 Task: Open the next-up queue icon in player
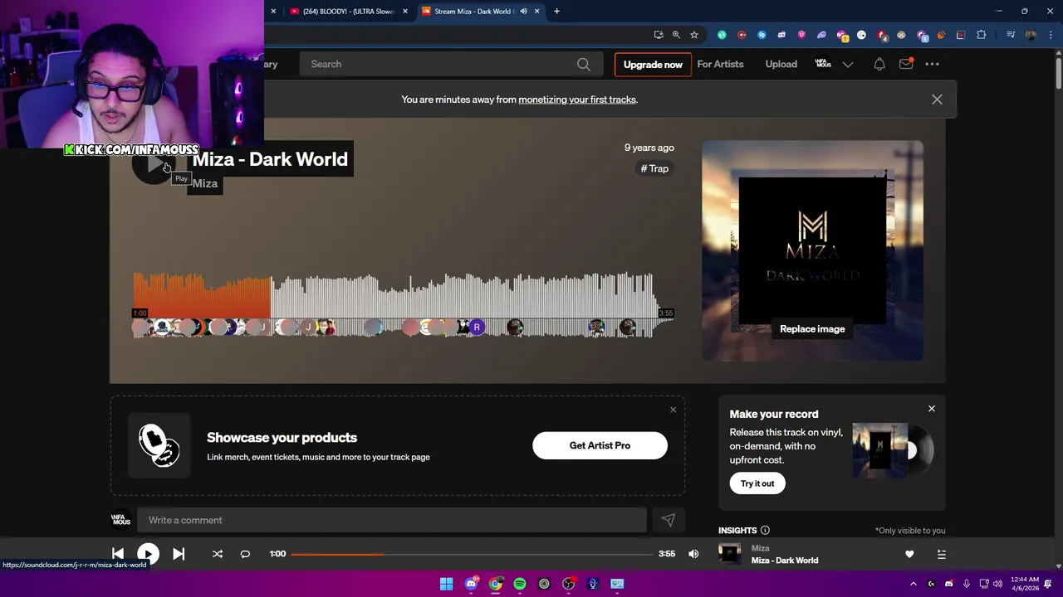point(942,554)
